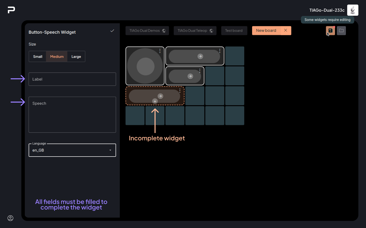The height and width of the screenshot is (228, 366).
Task: Open menu of the small button widget
Action: click(200, 71)
